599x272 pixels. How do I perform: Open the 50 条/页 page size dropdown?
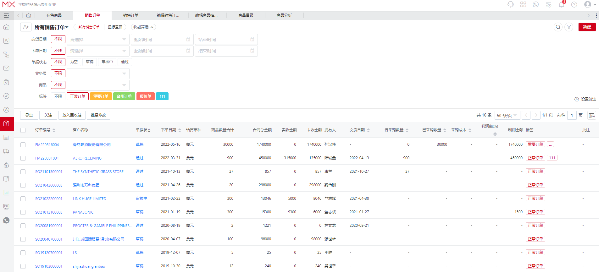pyautogui.click(x=507, y=115)
